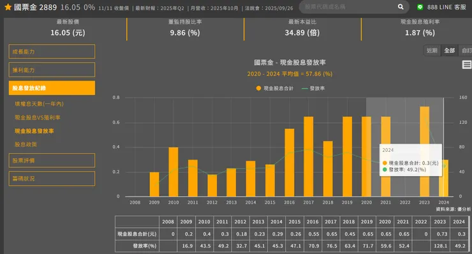Toggle 現金股息合計 legend series

(274, 88)
